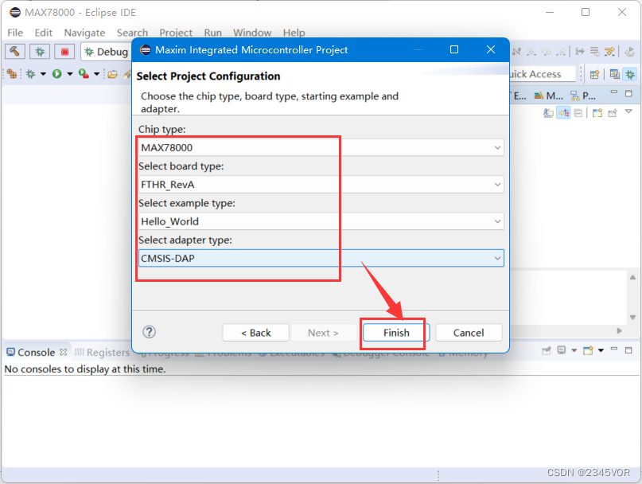Toggle the Show Logical Structure icon

[564, 113]
